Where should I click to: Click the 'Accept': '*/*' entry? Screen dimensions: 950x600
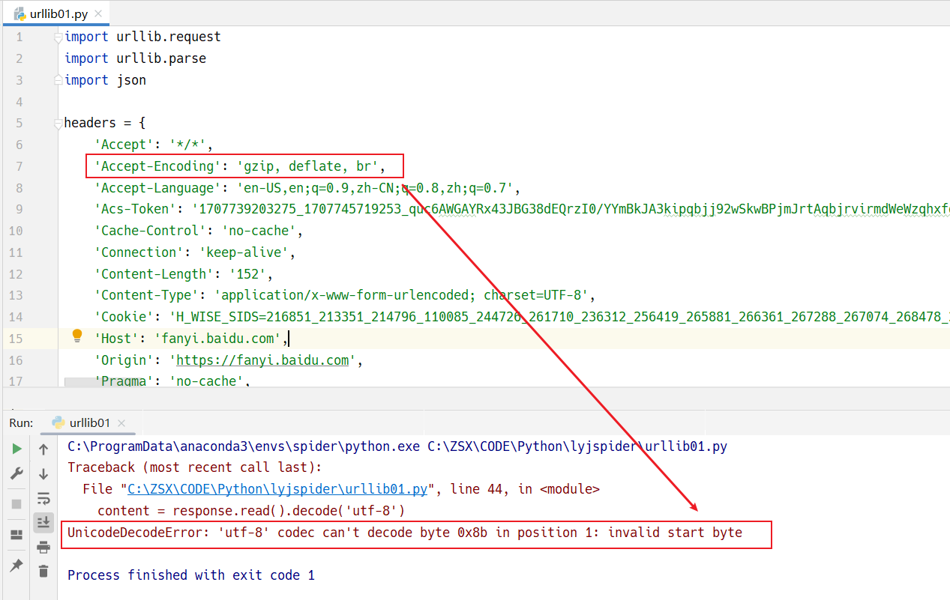point(154,145)
